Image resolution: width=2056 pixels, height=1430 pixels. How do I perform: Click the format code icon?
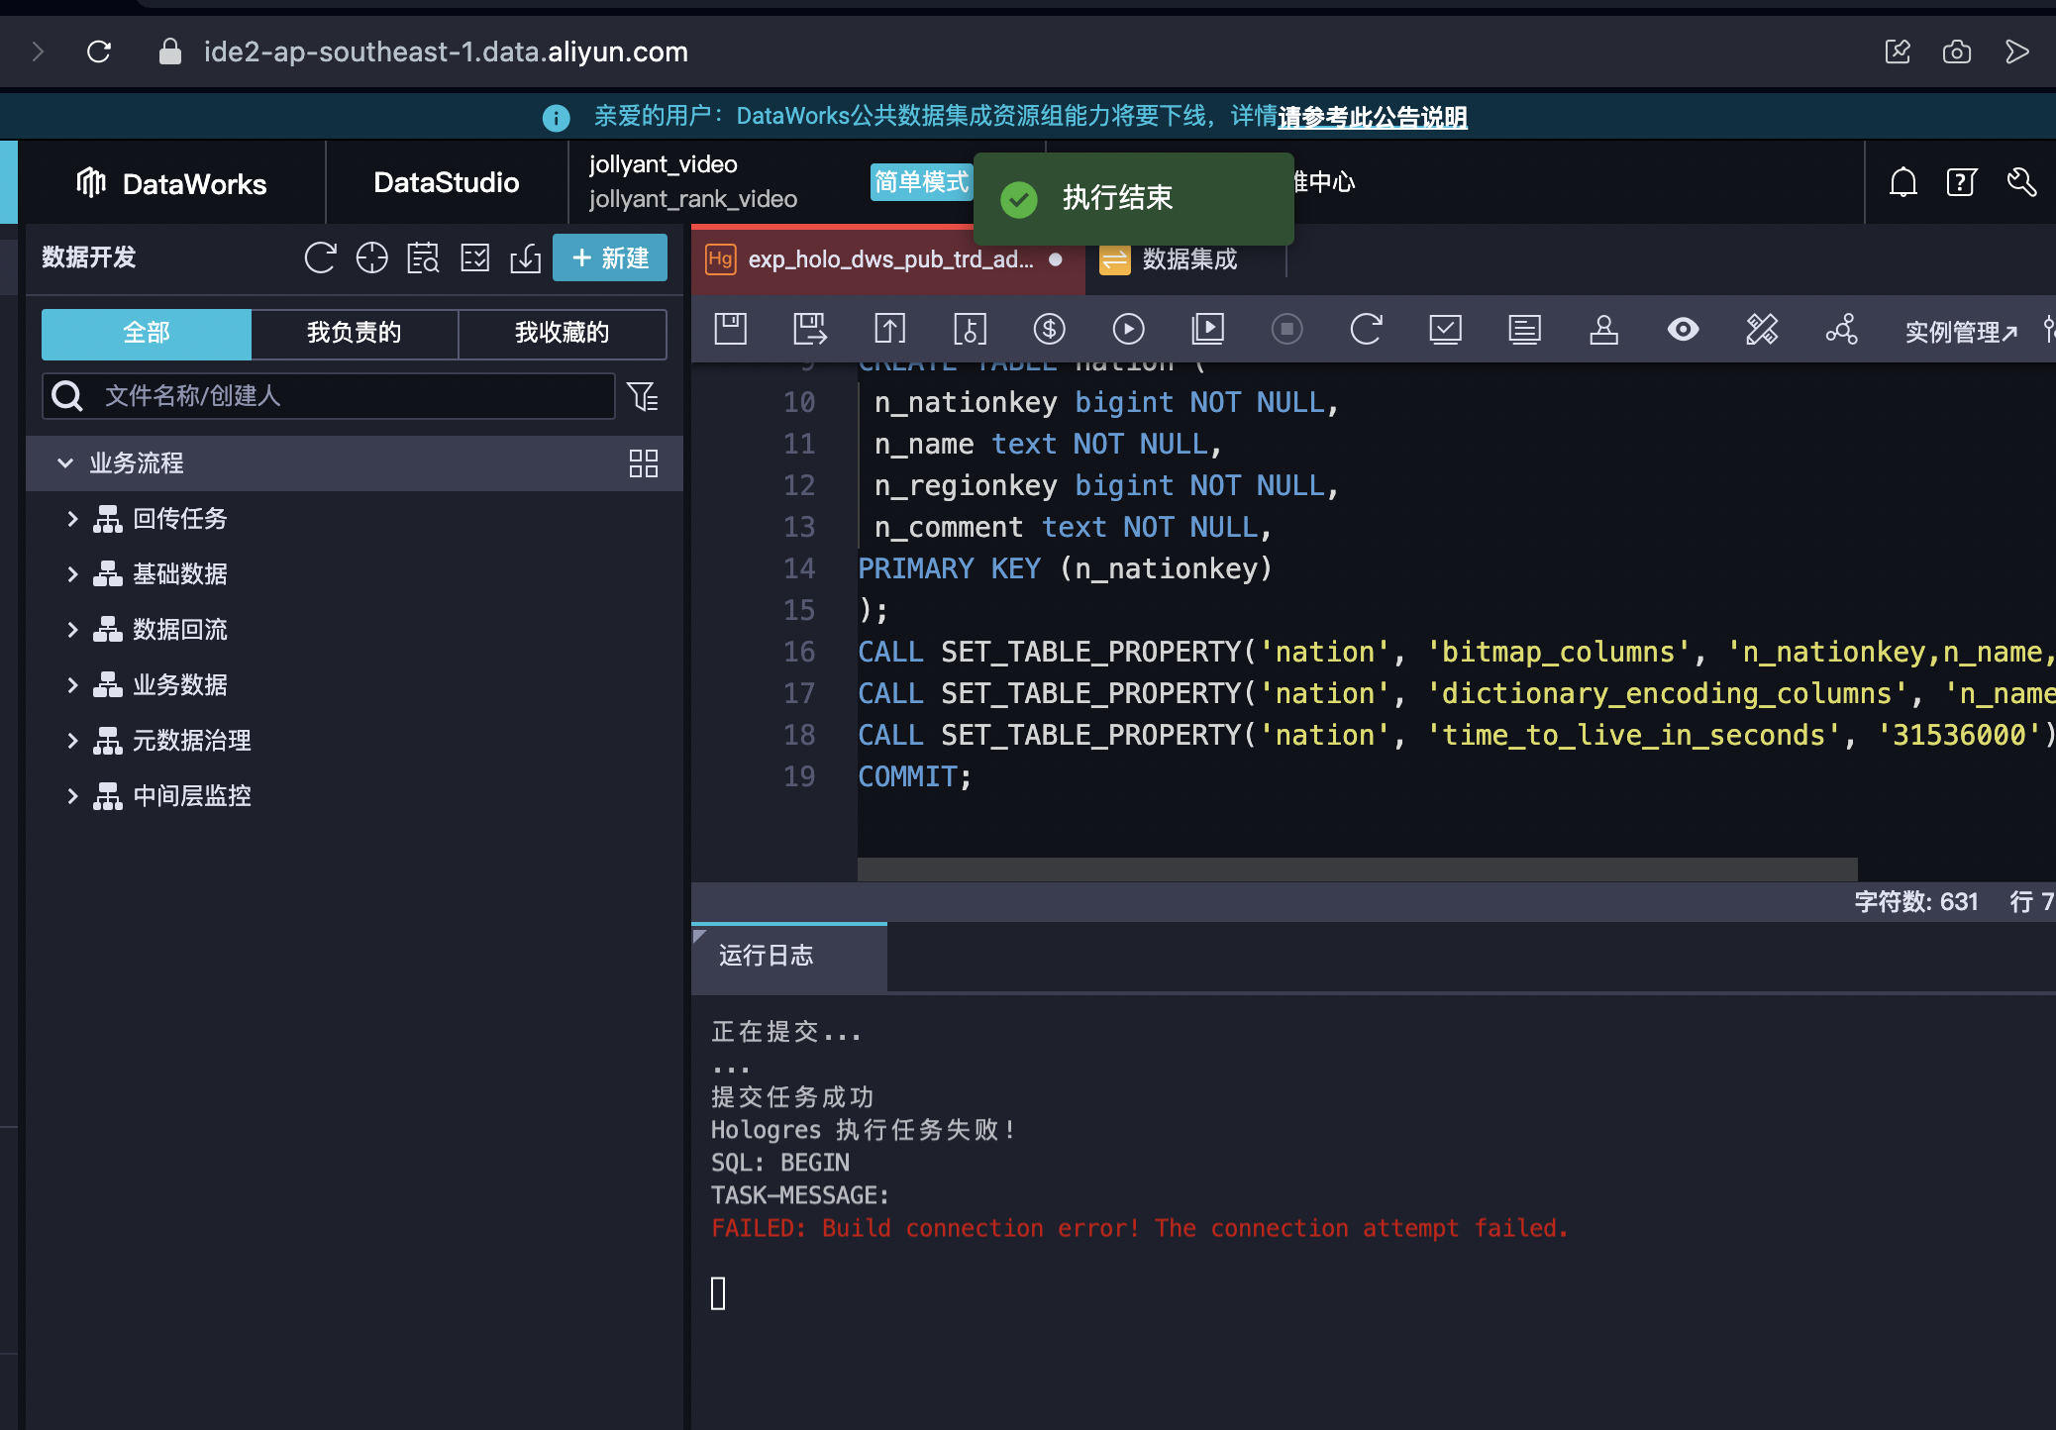coord(1524,329)
